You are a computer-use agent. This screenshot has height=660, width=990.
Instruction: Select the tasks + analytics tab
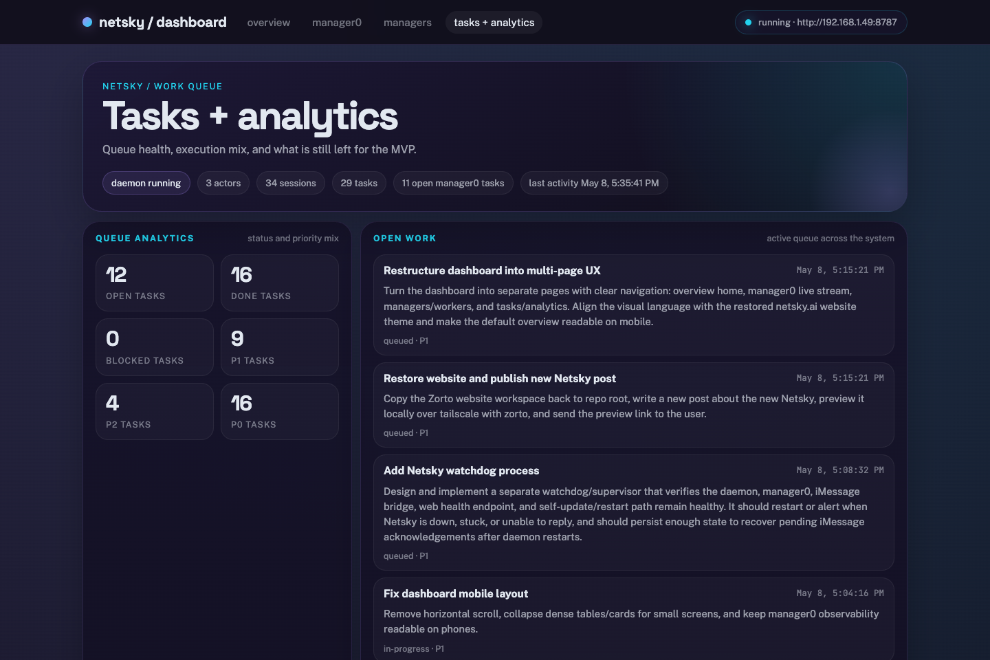tap(494, 23)
